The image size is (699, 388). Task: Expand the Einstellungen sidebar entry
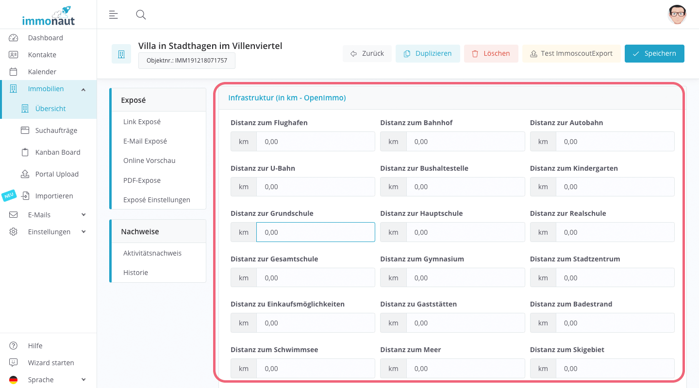pyautogui.click(x=83, y=231)
